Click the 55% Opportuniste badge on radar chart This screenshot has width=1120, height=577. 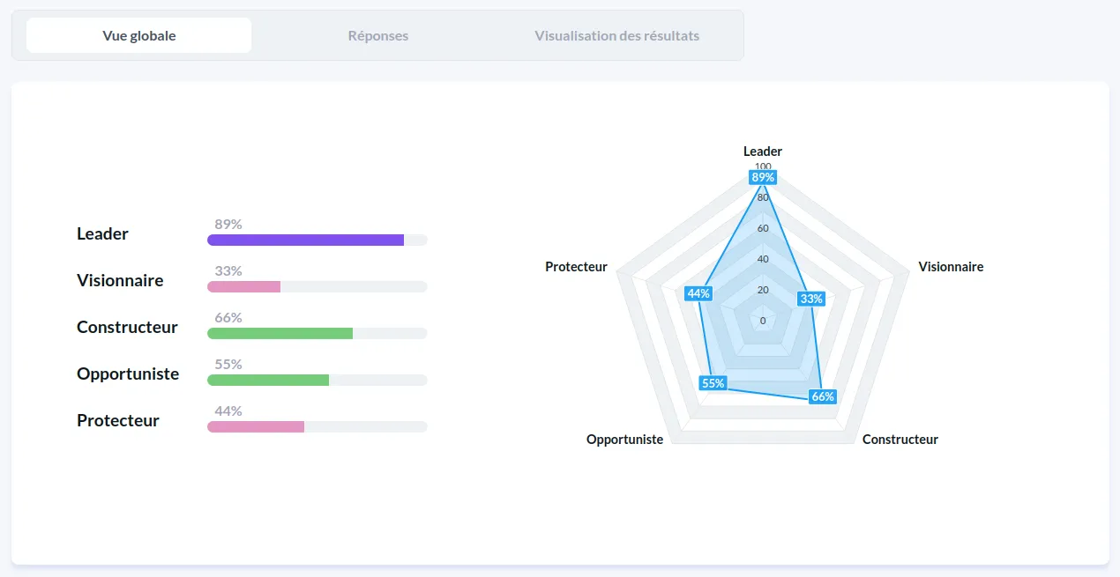coord(711,383)
